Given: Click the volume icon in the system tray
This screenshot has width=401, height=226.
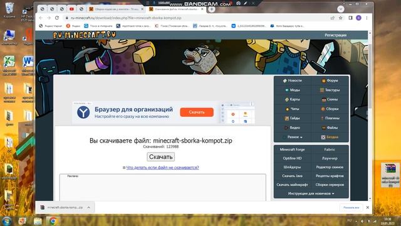Looking at the screenshot, I should tap(362, 221).
